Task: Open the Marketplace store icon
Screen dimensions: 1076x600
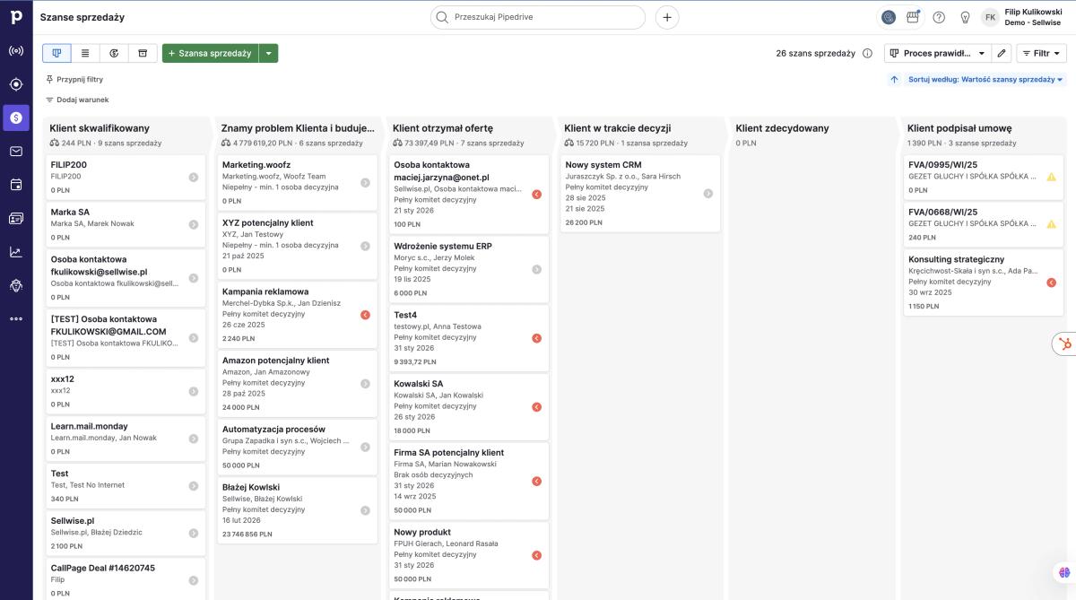Action: pos(913,17)
